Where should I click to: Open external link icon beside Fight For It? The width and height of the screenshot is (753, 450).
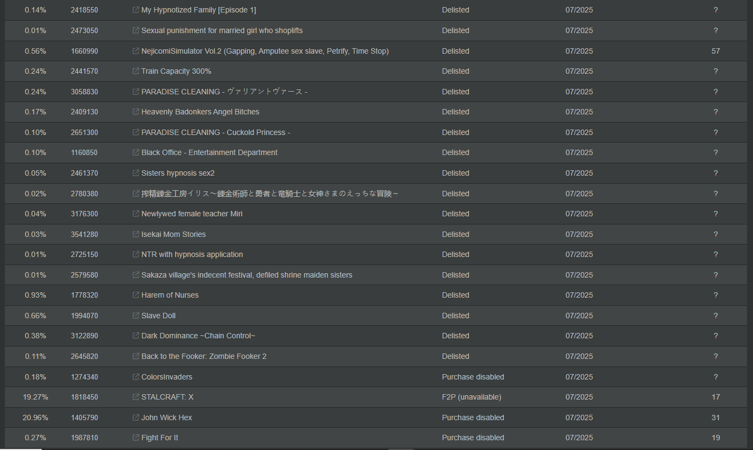tap(136, 438)
